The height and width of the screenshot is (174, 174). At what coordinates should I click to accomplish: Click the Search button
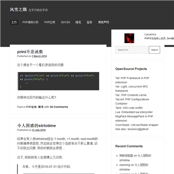(x=154, y=50)
